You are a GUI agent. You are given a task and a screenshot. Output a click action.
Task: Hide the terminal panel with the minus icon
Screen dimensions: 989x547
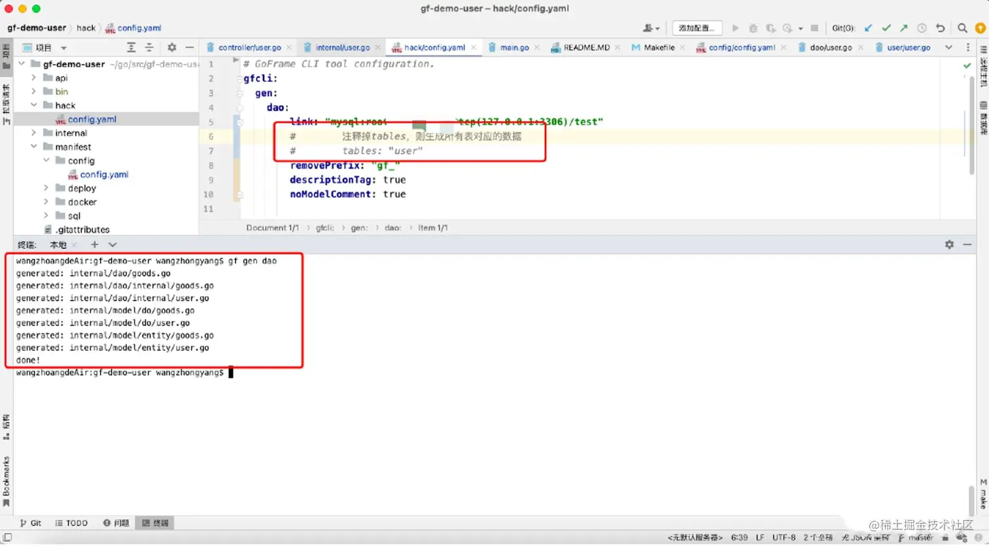click(967, 244)
